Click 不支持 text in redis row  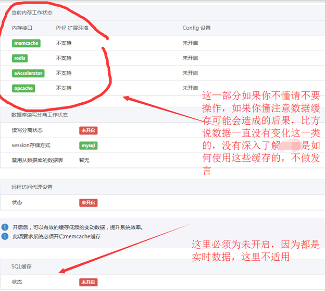(x=64, y=58)
